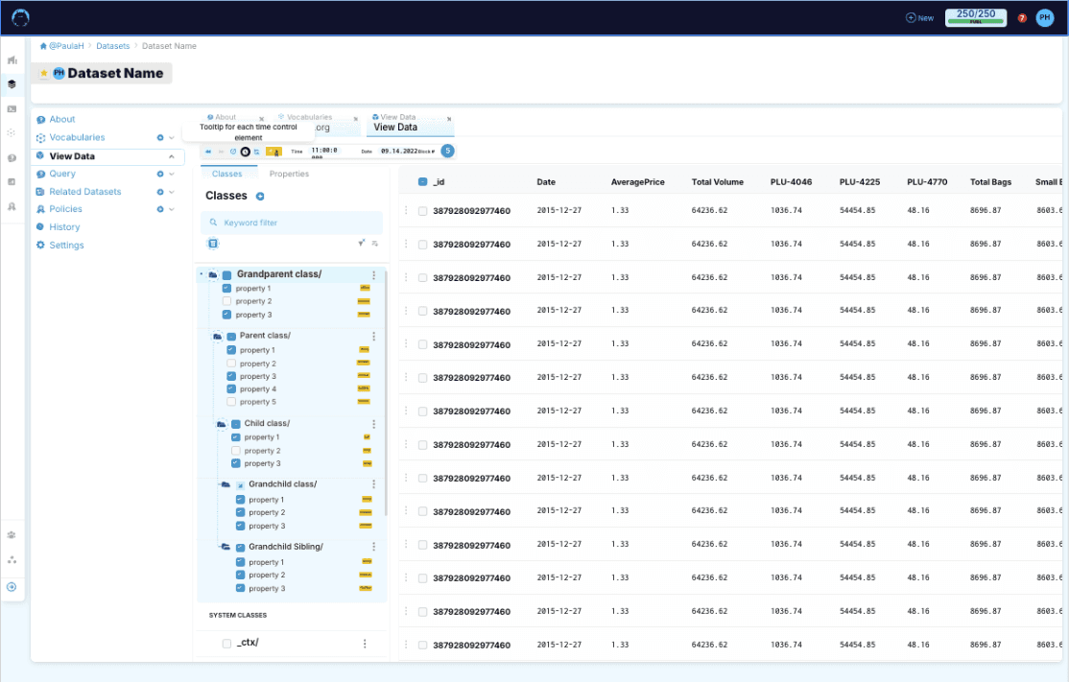Toggle Grandparent class checkbox
Screen dimensions: 1069x682
[x=227, y=274]
